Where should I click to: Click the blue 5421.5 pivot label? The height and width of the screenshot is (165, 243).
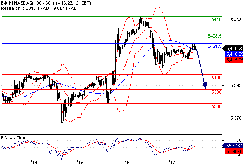(215, 46)
